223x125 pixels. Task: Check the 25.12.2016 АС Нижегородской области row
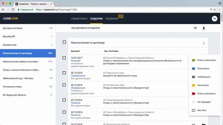click(x=64, y=100)
